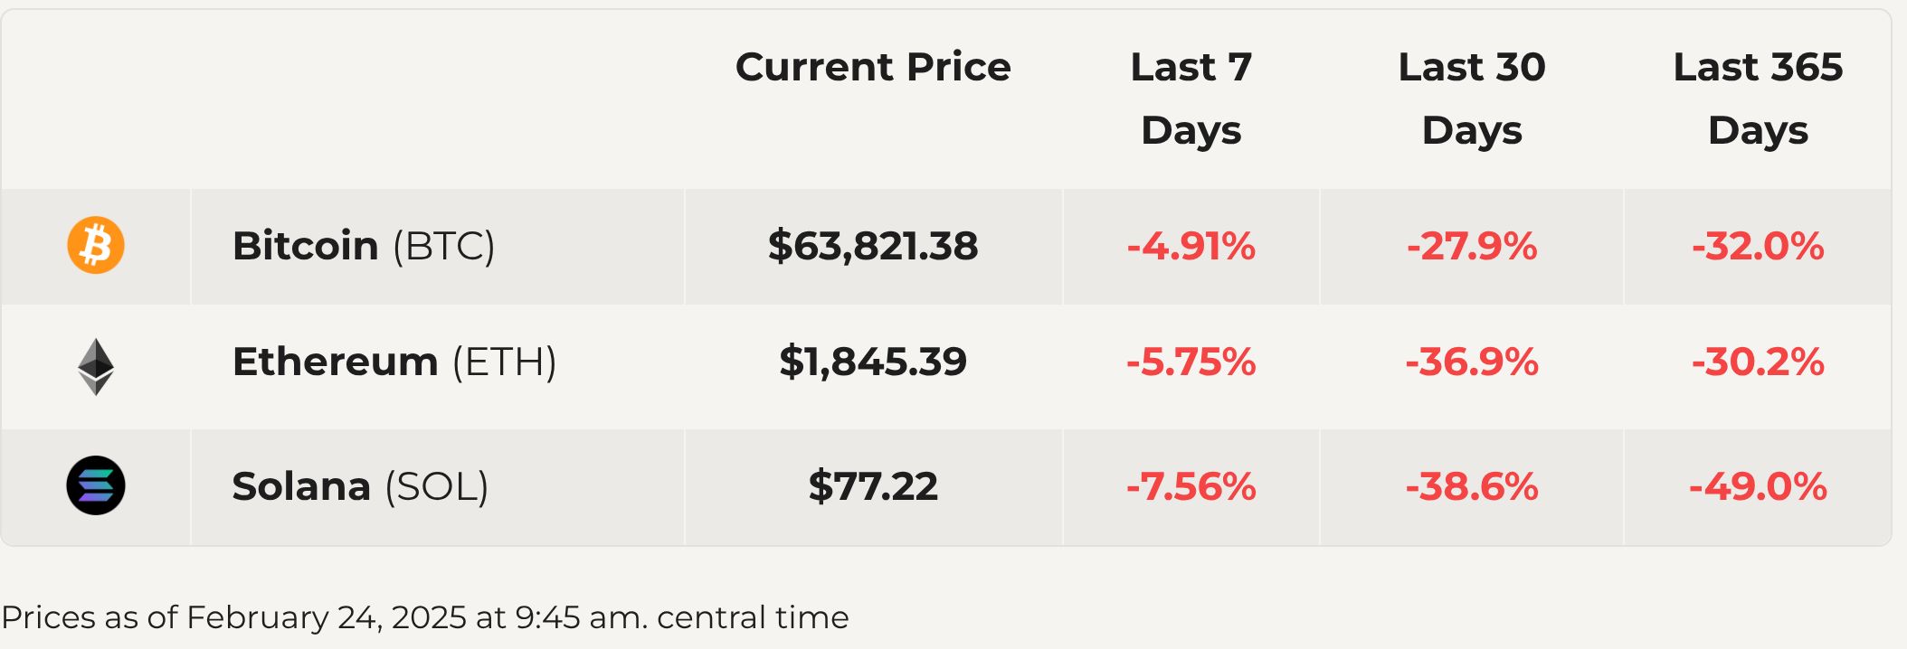Click Ethereum's 365-day change -30.2%
Image resolution: width=1907 pixels, height=649 pixels.
[1758, 362]
